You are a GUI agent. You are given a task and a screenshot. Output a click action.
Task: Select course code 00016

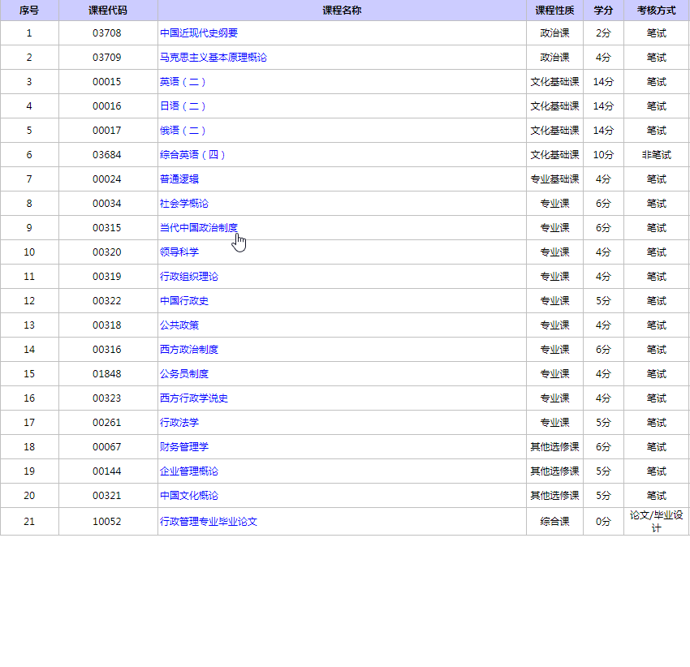[x=107, y=106]
